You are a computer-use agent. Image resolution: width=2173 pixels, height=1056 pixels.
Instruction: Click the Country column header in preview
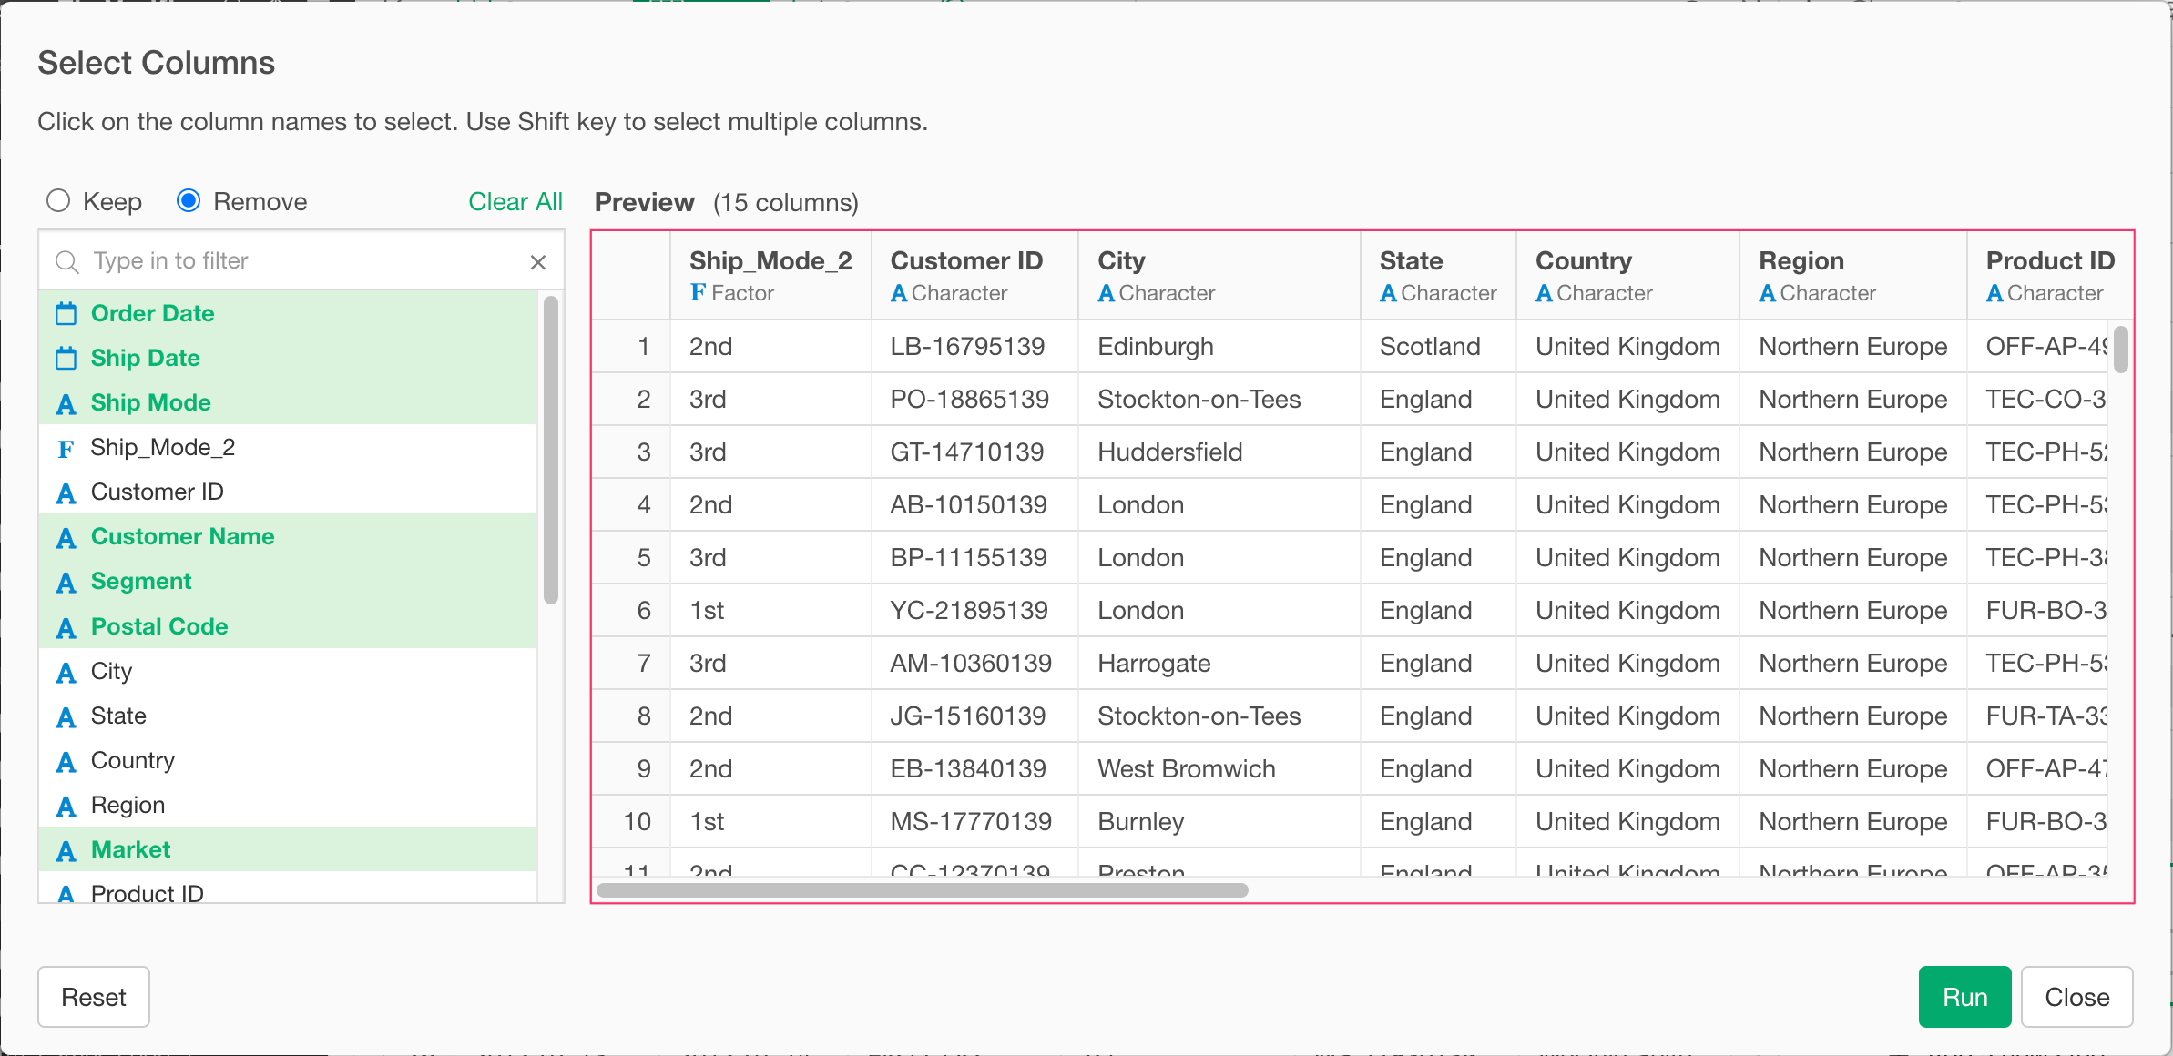pyautogui.click(x=1583, y=261)
